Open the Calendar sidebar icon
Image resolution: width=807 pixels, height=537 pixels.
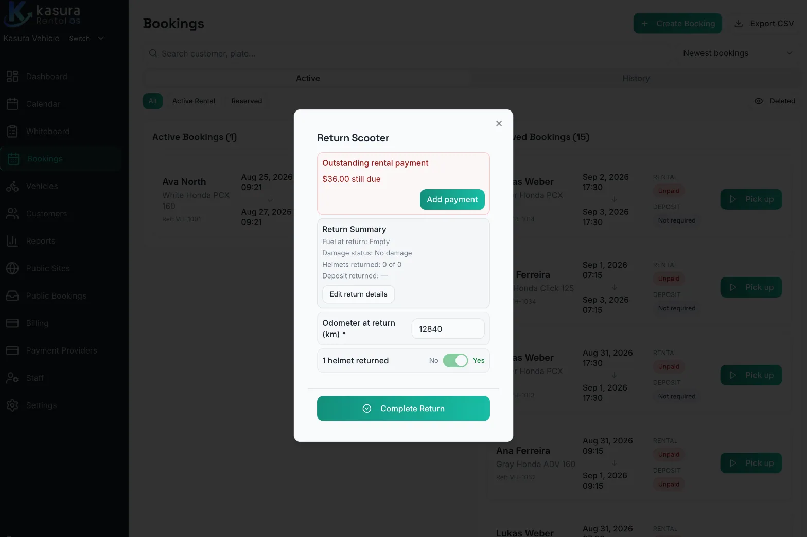tap(12, 104)
